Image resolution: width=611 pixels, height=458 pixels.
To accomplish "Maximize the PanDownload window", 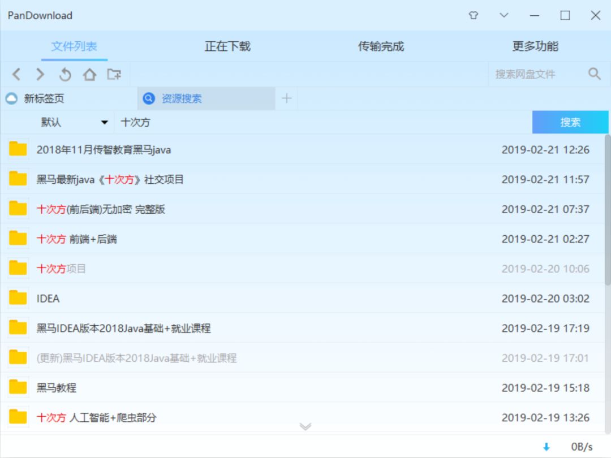I will (x=565, y=16).
